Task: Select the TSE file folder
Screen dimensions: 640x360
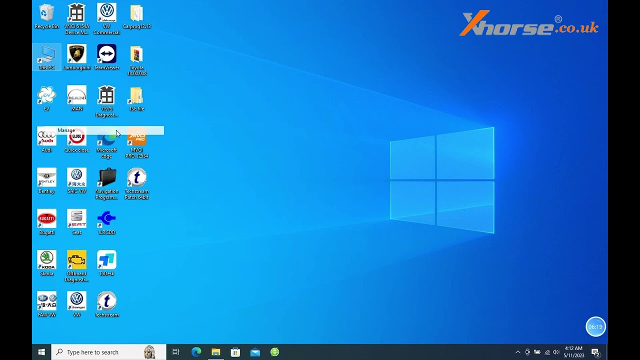Action: point(136,99)
